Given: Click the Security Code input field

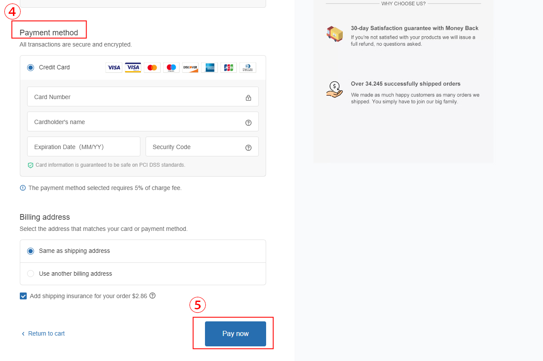Looking at the screenshot, I should [x=202, y=147].
